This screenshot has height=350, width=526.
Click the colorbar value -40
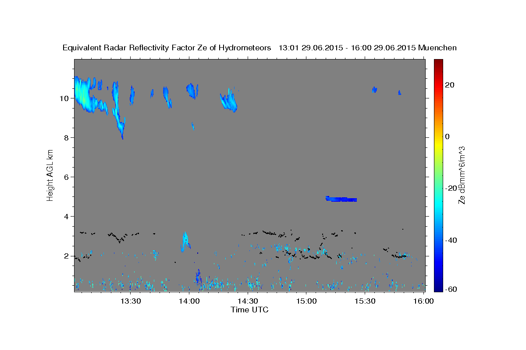tap(451, 240)
